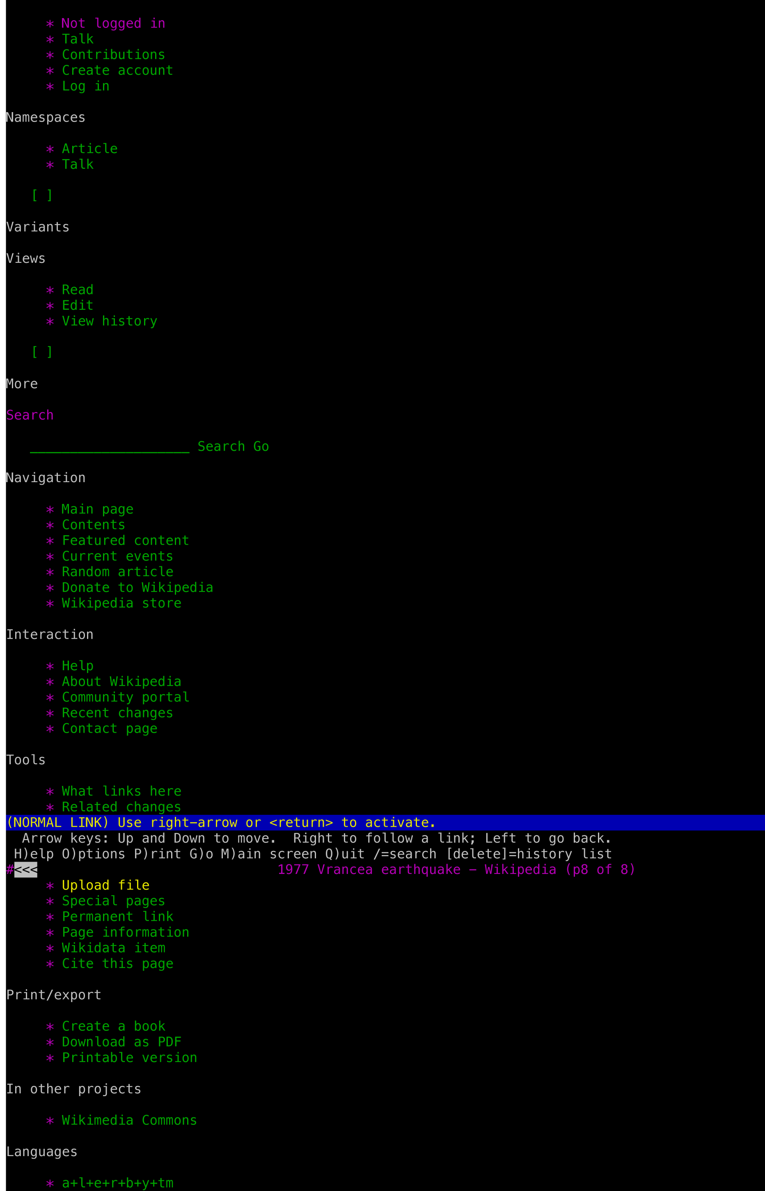Follow the Create account link
The image size is (765, 1191).
click(x=117, y=71)
